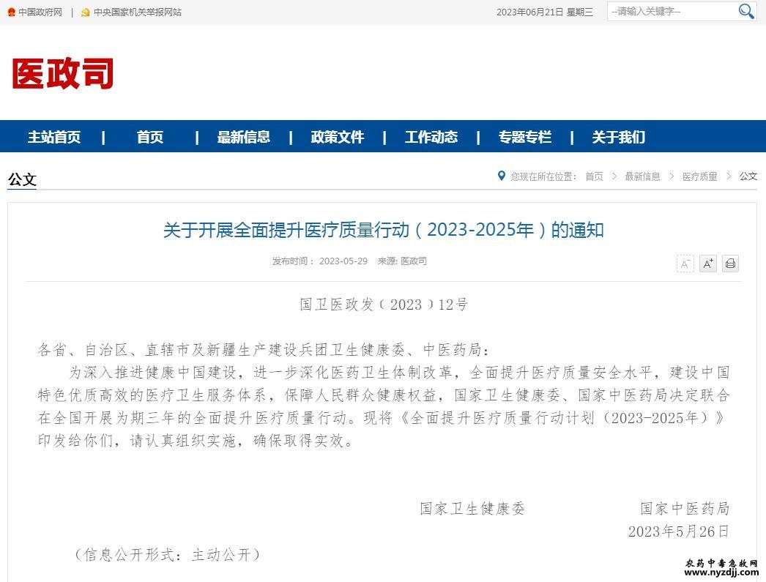Click the 中国政府网 link at top
Viewport: 766px width, 582px height.
pyautogui.click(x=40, y=12)
